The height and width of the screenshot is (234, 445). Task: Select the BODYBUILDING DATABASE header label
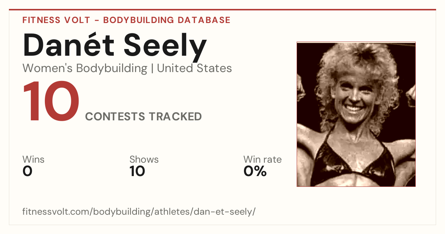point(167,20)
